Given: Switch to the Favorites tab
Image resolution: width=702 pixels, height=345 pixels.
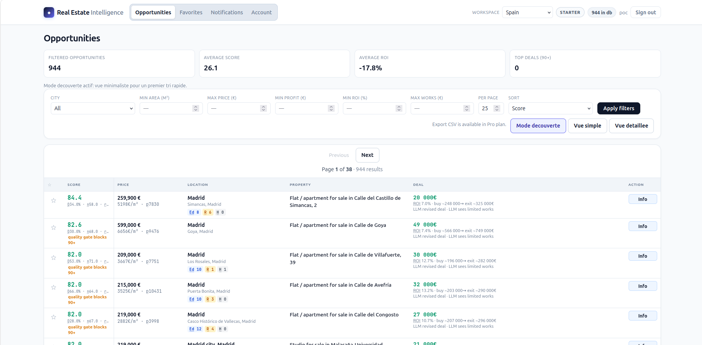Looking at the screenshot, I should (x=191, y=12).
